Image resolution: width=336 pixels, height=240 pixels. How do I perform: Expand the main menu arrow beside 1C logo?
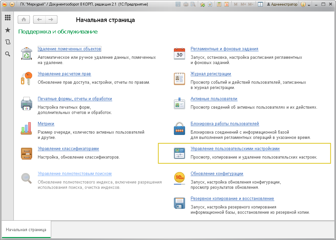coord(12,4)
